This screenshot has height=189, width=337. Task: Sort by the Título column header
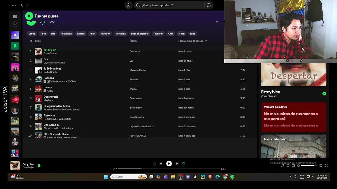tap(38, 41)
